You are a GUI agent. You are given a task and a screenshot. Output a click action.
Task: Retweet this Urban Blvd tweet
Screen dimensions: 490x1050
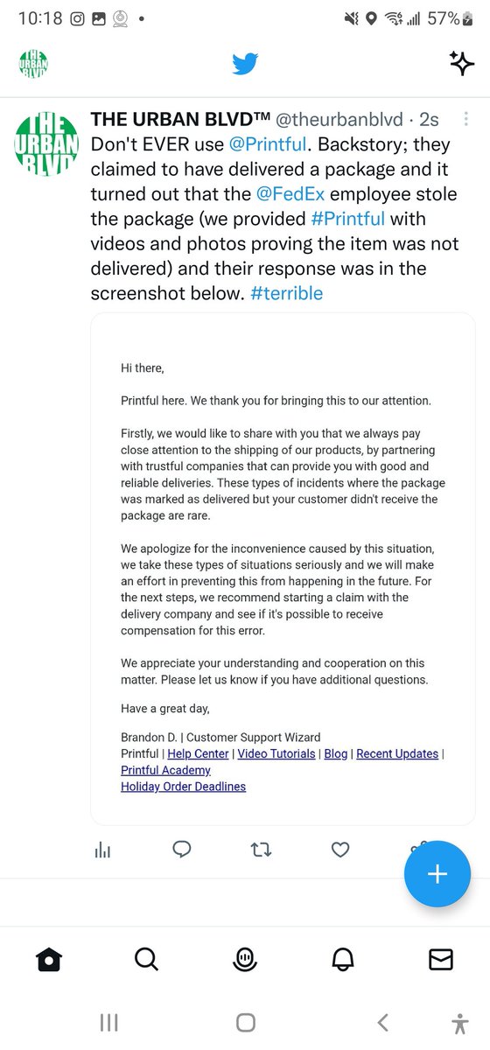pyautogui.click(x=261, y=849)
